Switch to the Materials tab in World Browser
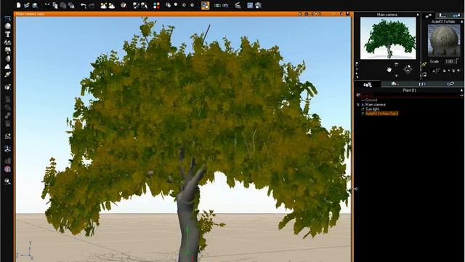Viewport: 465px width, 262px height. [x=395, y=84]
